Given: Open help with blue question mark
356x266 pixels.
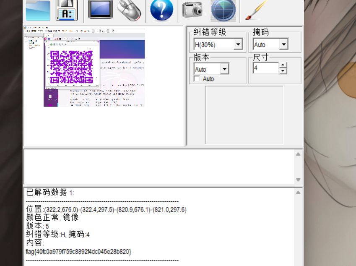Looking at the screenshot, I should 162,10.
